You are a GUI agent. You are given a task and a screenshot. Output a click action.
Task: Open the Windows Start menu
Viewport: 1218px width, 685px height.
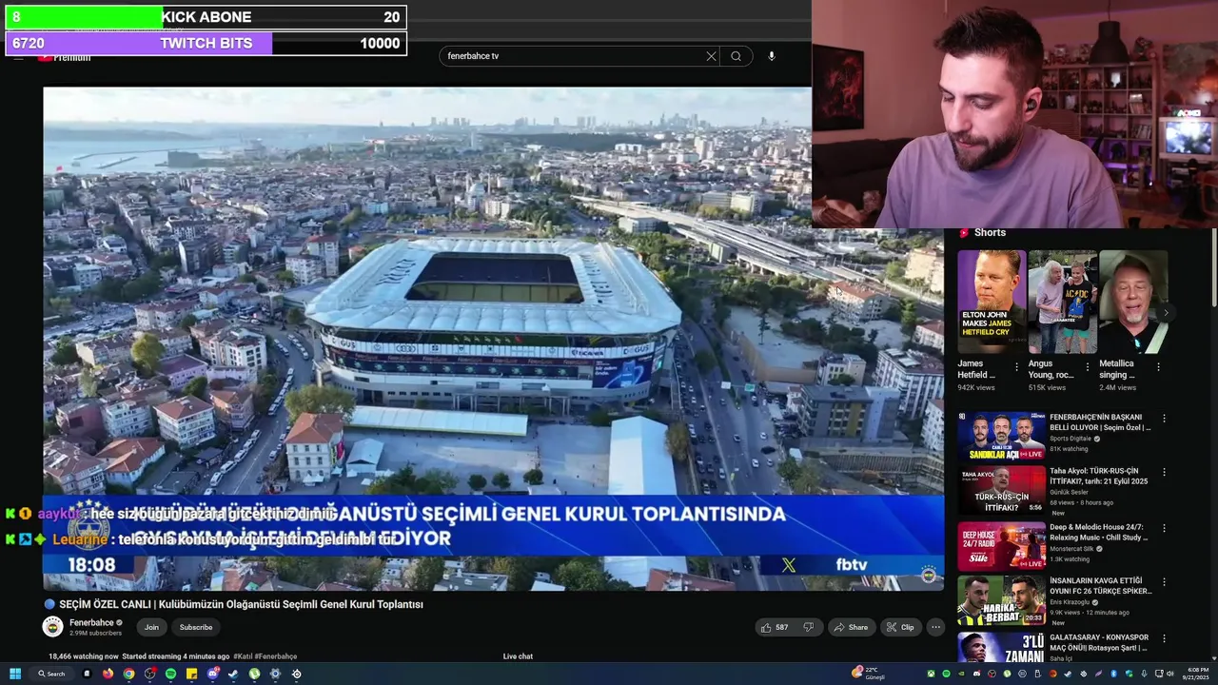click(x=15, y=674)
